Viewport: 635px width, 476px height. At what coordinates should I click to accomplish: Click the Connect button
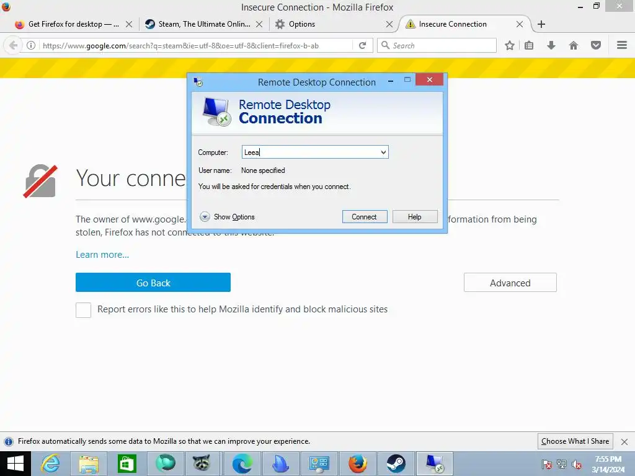(x=365, y=216)
